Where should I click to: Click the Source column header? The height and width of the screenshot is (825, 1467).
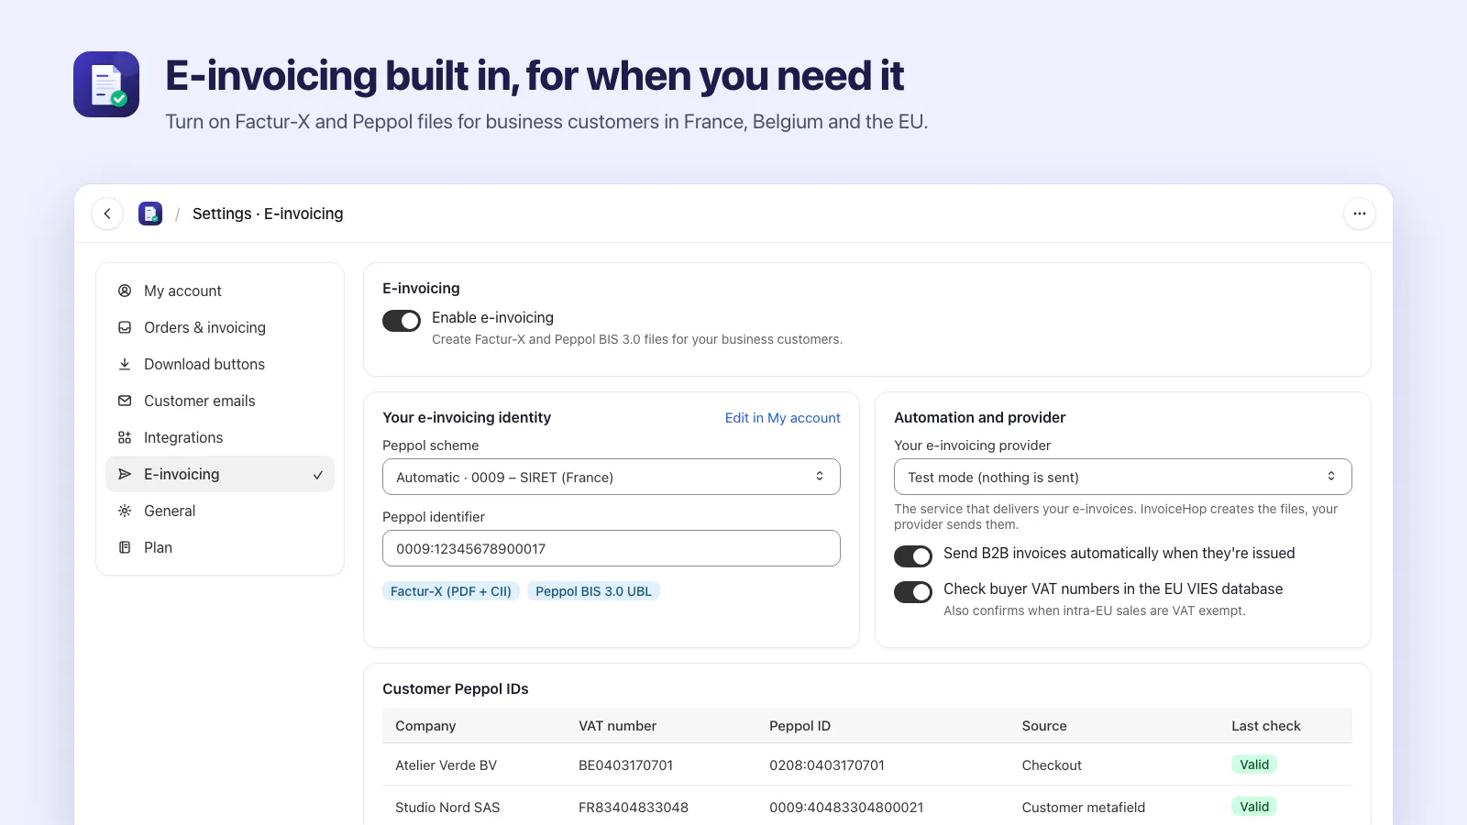coord(1044,726)
